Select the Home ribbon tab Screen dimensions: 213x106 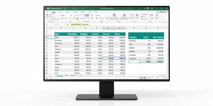pos(54,12)
